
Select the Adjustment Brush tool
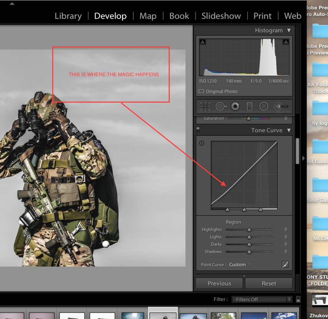click(281, 106)
